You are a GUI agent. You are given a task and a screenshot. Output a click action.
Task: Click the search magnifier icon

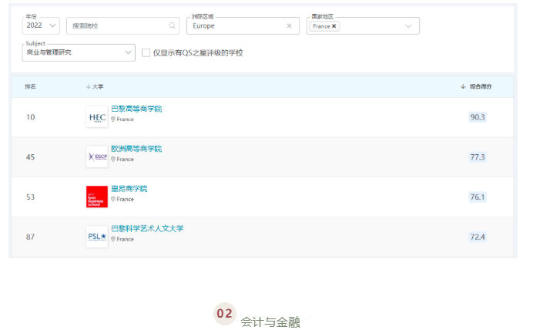pyautogui.click(x=172, y=25)
